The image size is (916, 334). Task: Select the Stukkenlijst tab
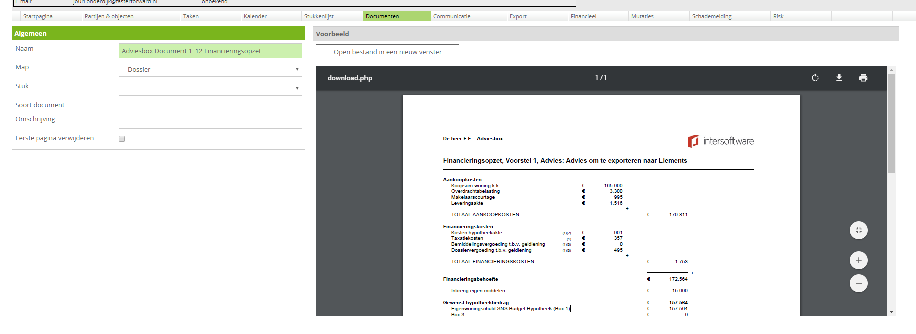tap(332, 16)
